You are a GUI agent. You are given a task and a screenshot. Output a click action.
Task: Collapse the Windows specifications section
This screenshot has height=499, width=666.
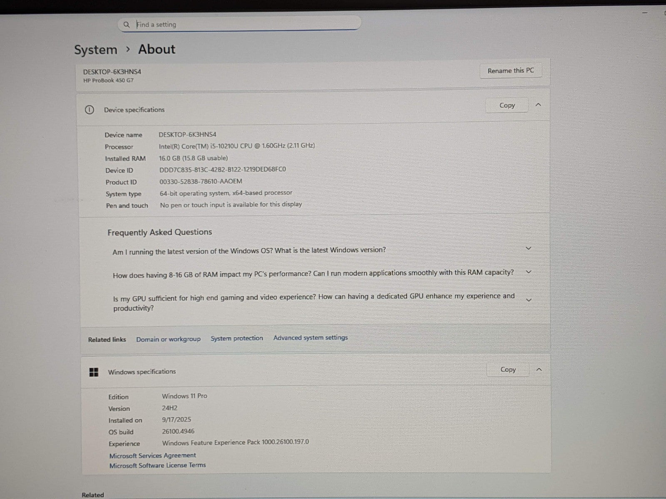[539, 369]
